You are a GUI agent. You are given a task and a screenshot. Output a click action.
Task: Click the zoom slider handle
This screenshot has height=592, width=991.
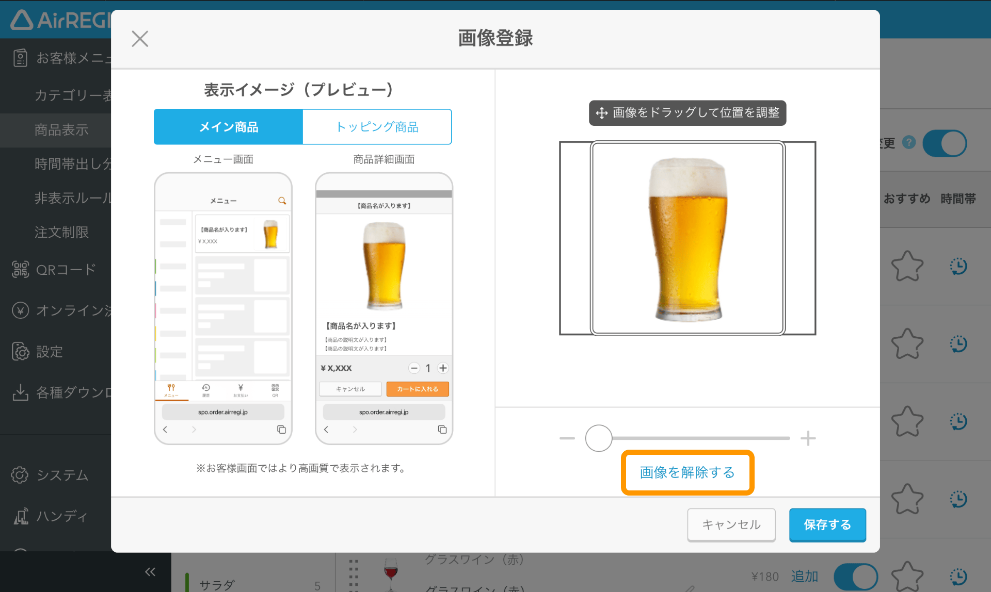pos(599,438)
